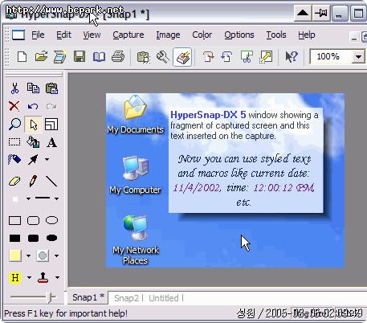Viewport: 367px width, 323px height.
Task: Click the clipboard paste toolbar icon
Action: pyautogui.click(x=144, y=57)
